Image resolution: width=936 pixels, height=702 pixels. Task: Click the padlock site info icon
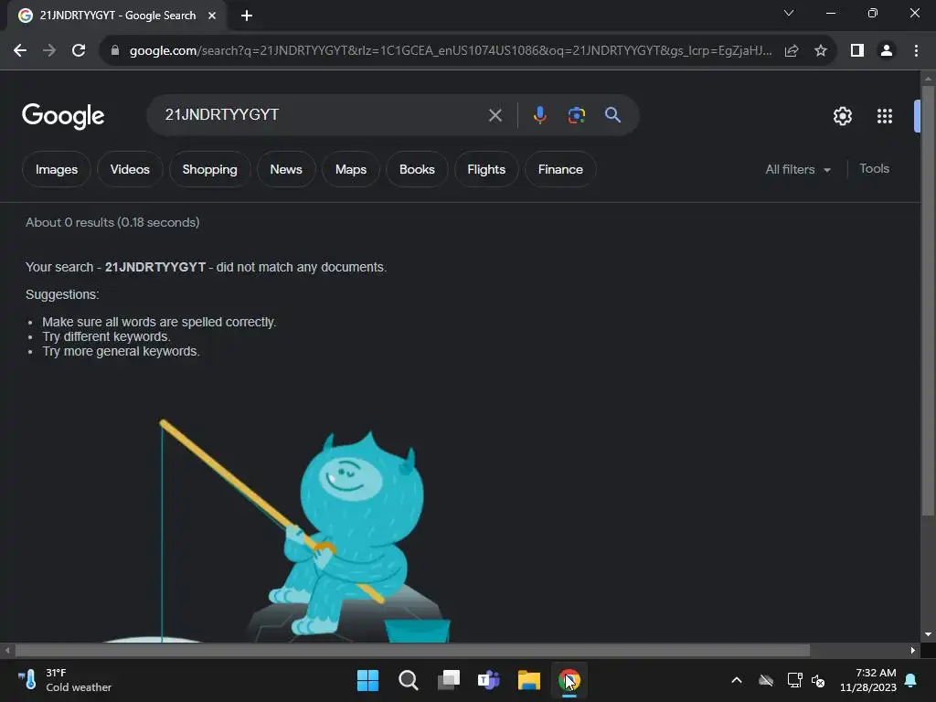pos(115,51)
